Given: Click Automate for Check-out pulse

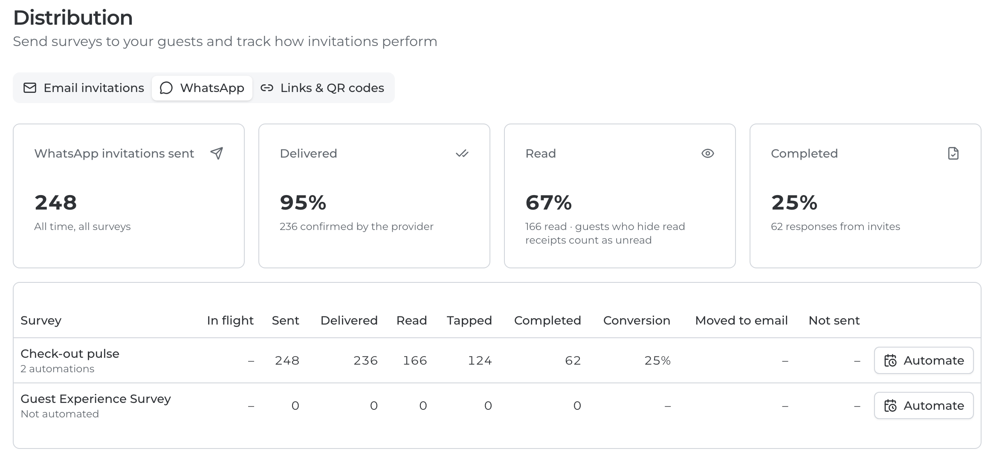Looking at the screenshot, I should tap(924, 360).
